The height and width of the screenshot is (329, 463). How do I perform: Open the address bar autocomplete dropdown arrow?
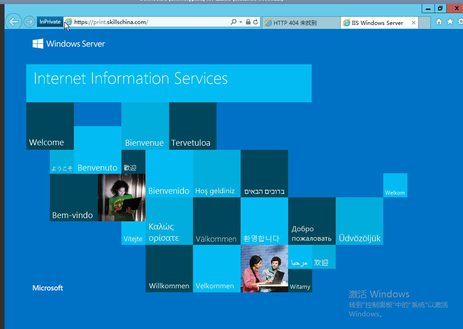241,22
